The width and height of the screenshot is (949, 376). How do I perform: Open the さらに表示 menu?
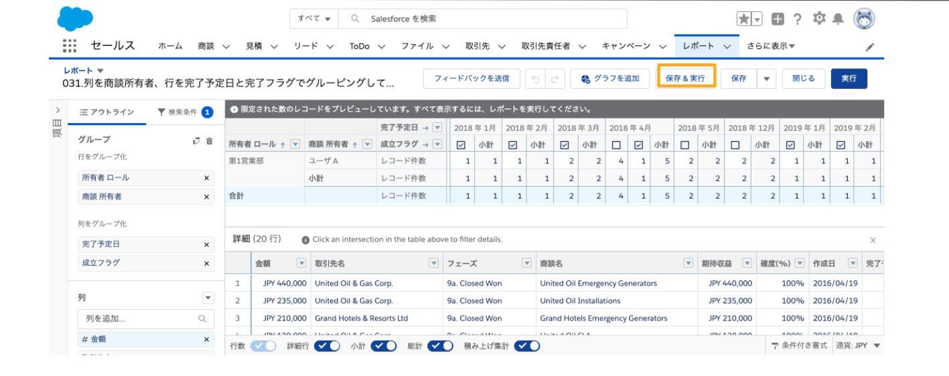pos(771,46)
